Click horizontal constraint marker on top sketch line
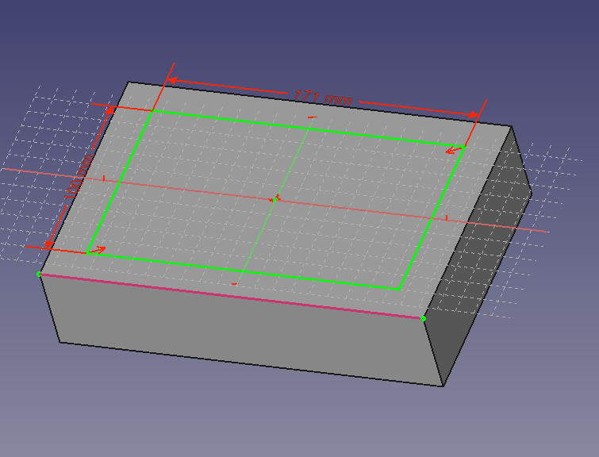Screen dimensions: 599x457 pos(313,117)
